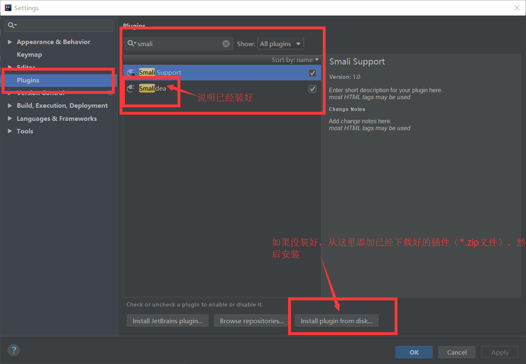Click the plugin search magnifier icon

click(x=132, y=44)
